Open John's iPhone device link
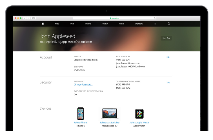 tap(81, 123)
